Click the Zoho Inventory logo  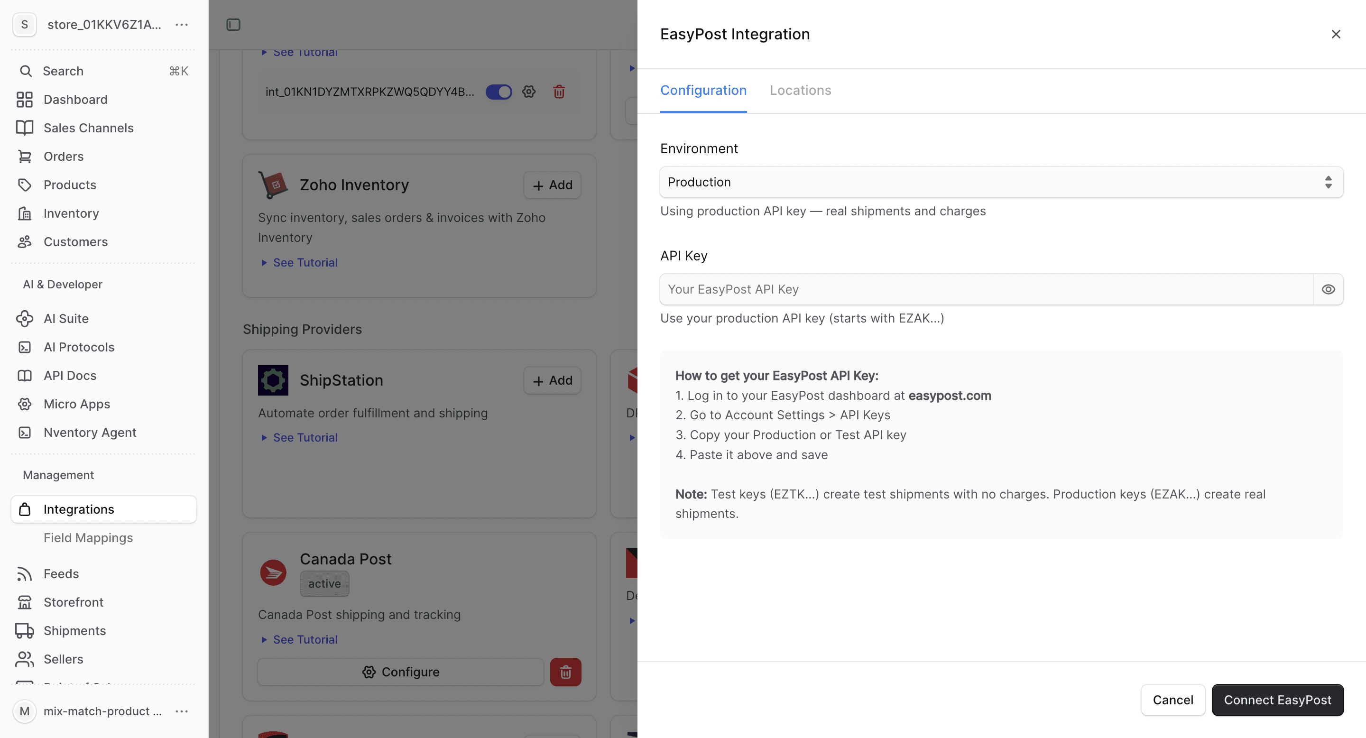(x=273, y=185)
